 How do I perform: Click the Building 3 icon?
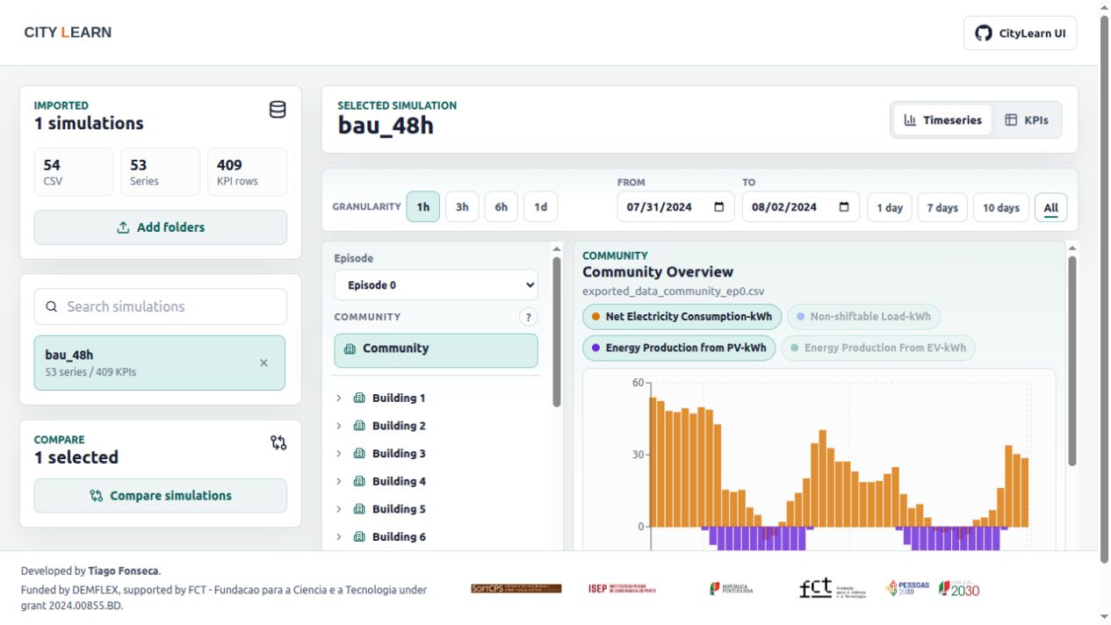[x=359, y=454]
